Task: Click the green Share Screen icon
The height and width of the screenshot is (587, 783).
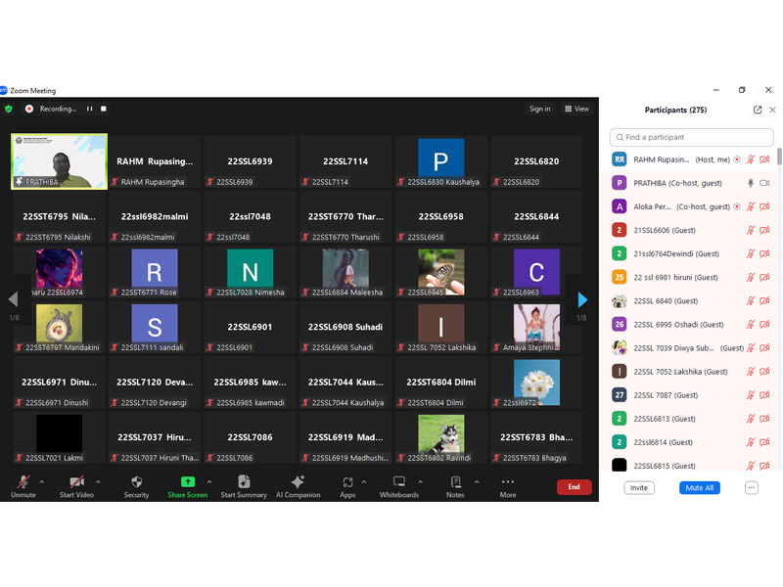Action: 187,482
